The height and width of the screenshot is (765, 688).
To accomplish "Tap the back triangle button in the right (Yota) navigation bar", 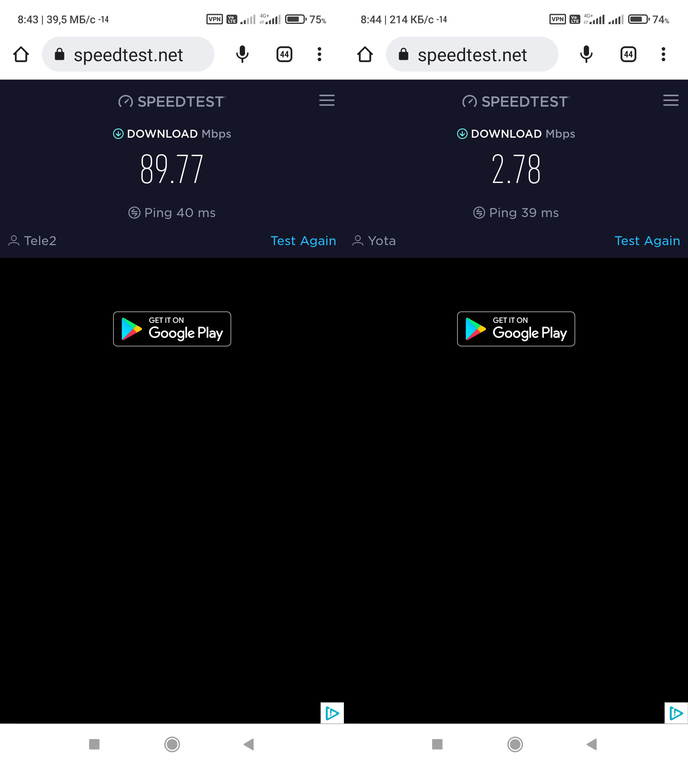I will [591, 744].
